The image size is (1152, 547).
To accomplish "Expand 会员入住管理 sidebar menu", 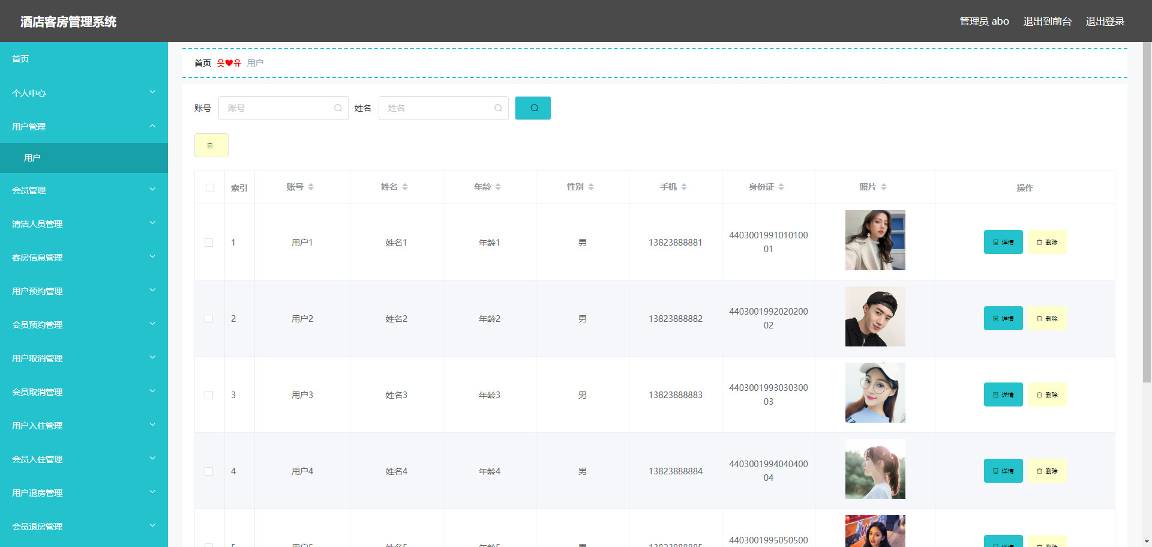I will (84, 459).
